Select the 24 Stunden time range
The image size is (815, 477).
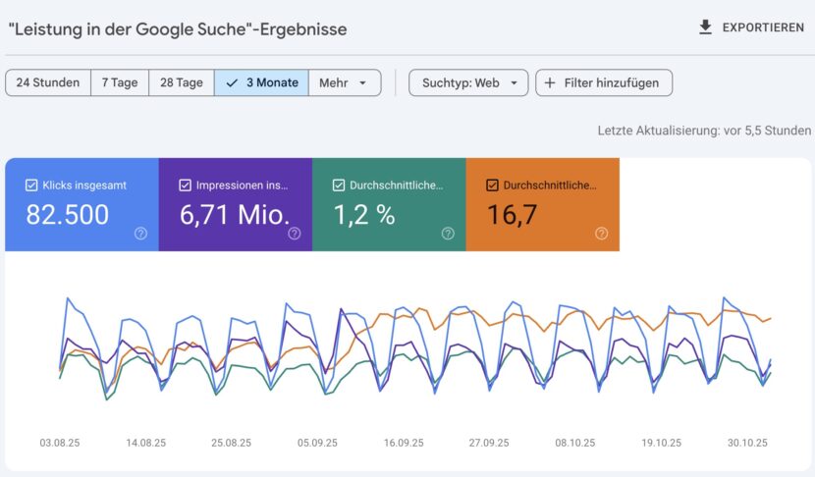[x=48, y=83]
